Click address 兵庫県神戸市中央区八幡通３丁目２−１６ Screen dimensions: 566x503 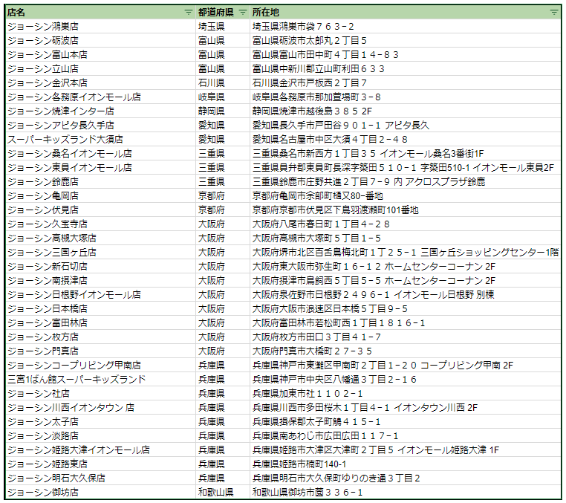[x=406, y=379]
